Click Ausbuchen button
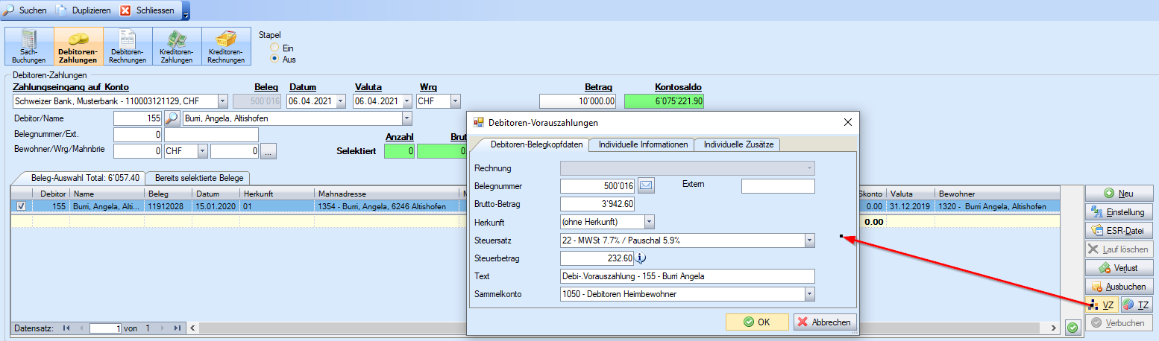Image resolution: width=1159 pixels, height=341 pixels. click(x=1119, y=287)
